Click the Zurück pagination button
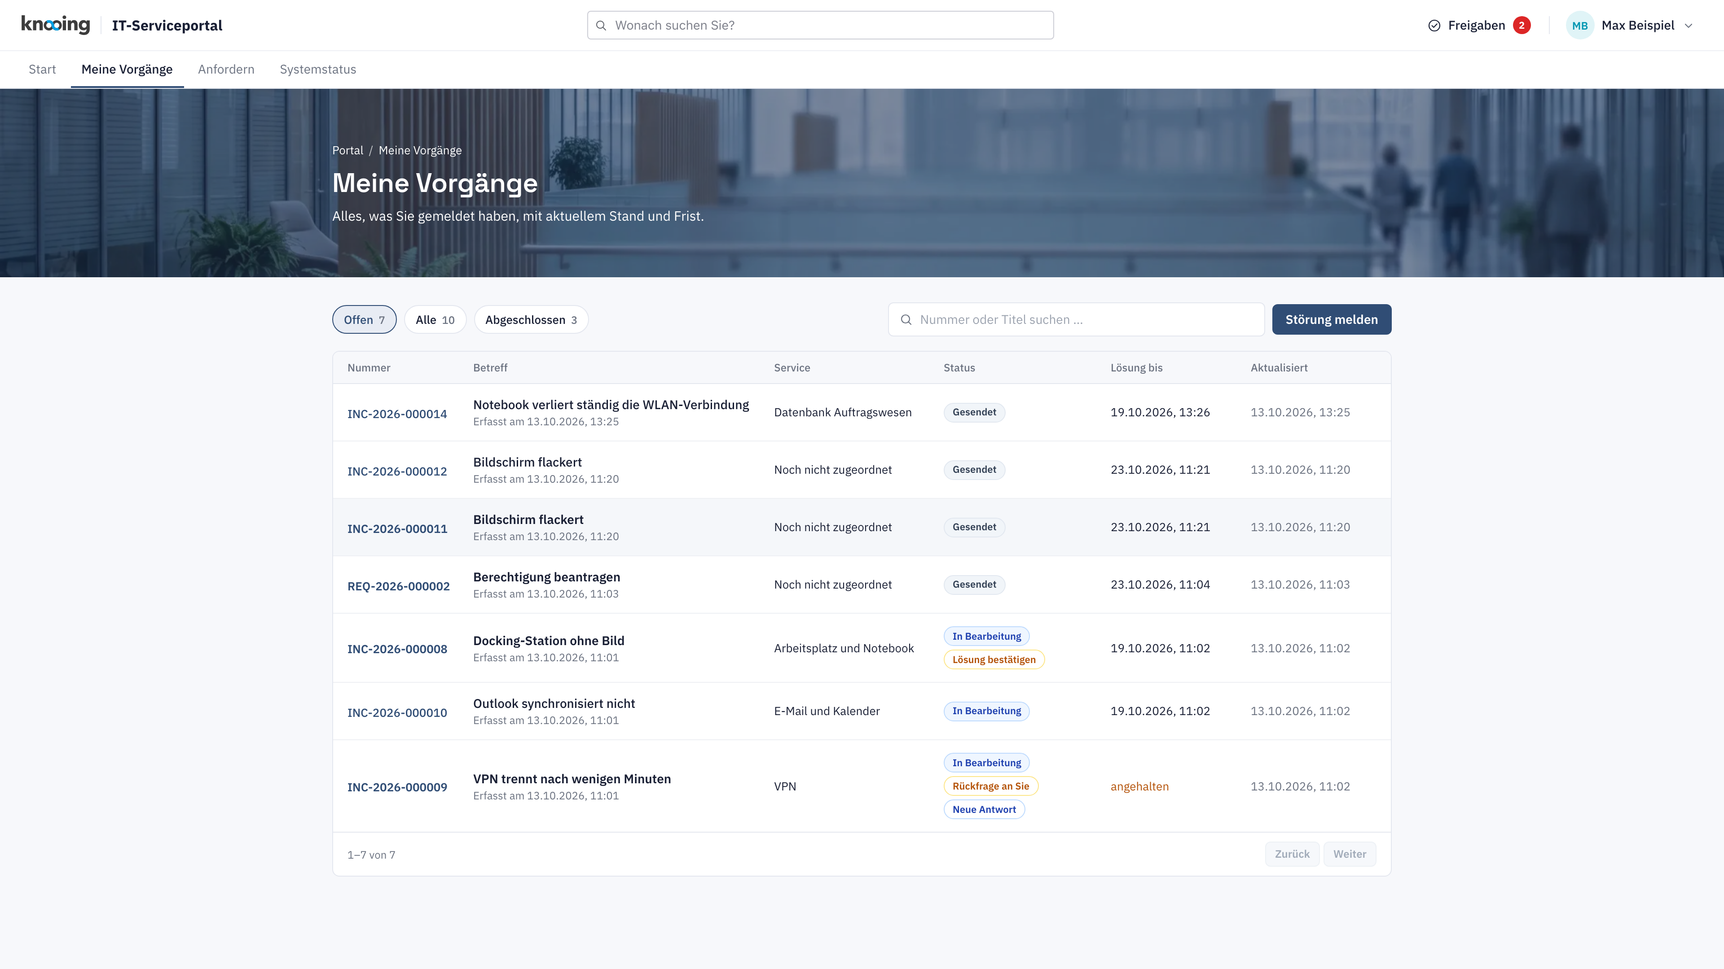The width and height of the screenshot is (1724, 969). click(1292, 854)
